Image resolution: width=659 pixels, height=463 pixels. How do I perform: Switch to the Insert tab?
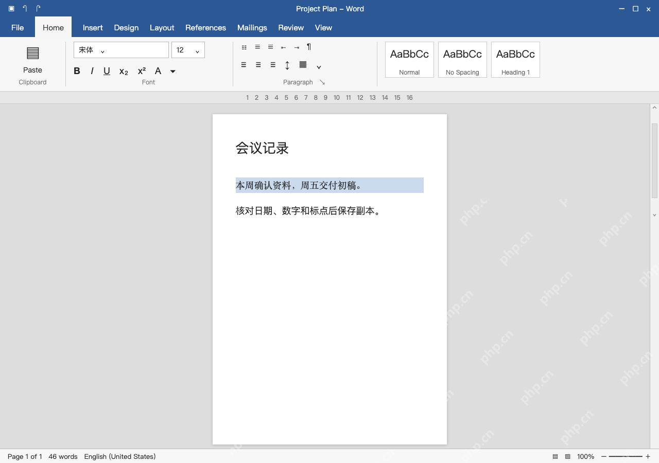tap(93, 28)
